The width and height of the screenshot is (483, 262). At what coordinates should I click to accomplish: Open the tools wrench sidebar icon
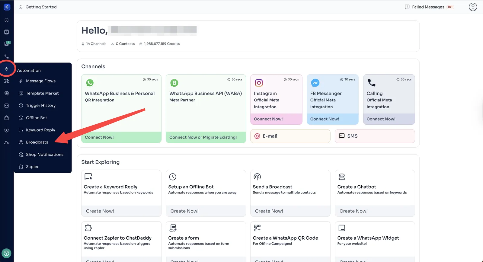(7, 81)
